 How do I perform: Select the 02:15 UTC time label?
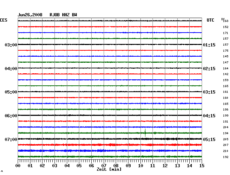(x=209, y=69)
